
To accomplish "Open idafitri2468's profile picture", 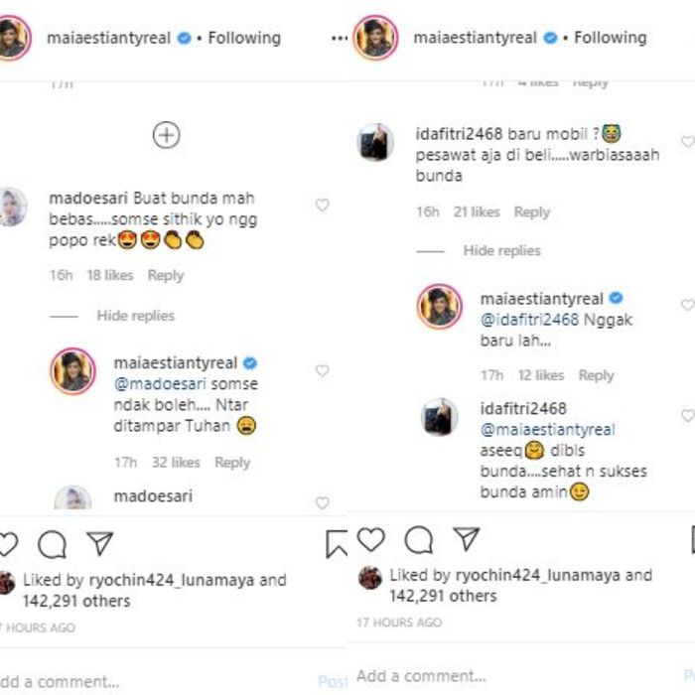I will pyautogui.click(x=375, y=142).
